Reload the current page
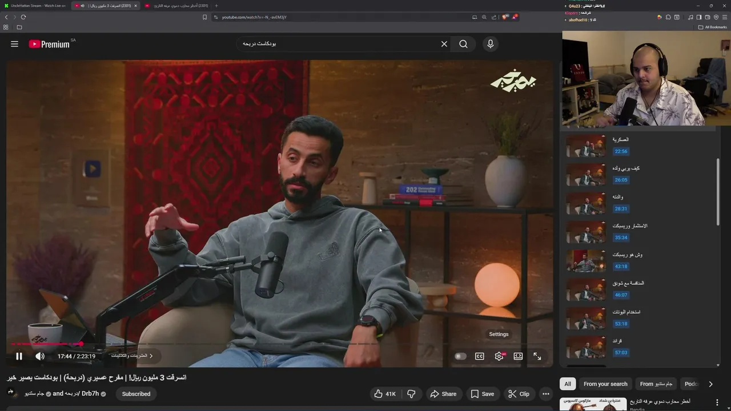The image size is (731, 411). coord(23,17)
